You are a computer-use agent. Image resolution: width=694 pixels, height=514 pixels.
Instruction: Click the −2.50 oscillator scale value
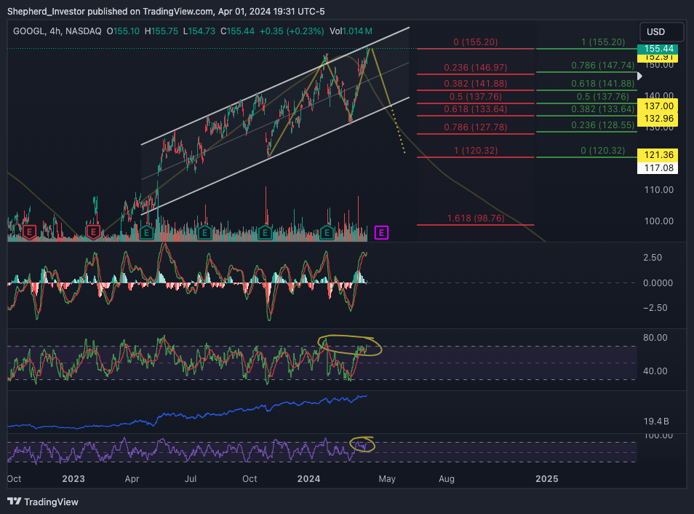point(655,308)
